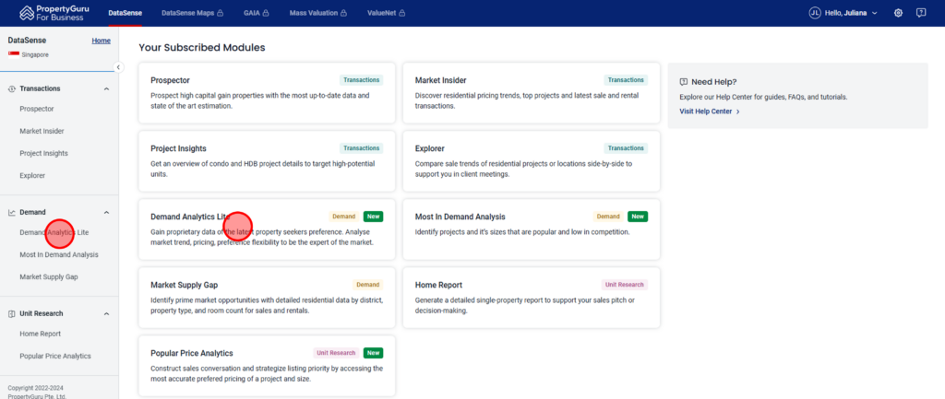Click the Home link in sidebar

point(102,41)
